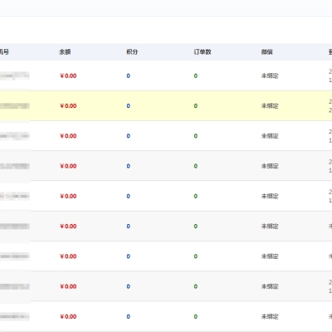Click the blurred phone number in the highlighted row
Screen dimensions: 332x332
(x=15, y=105)
